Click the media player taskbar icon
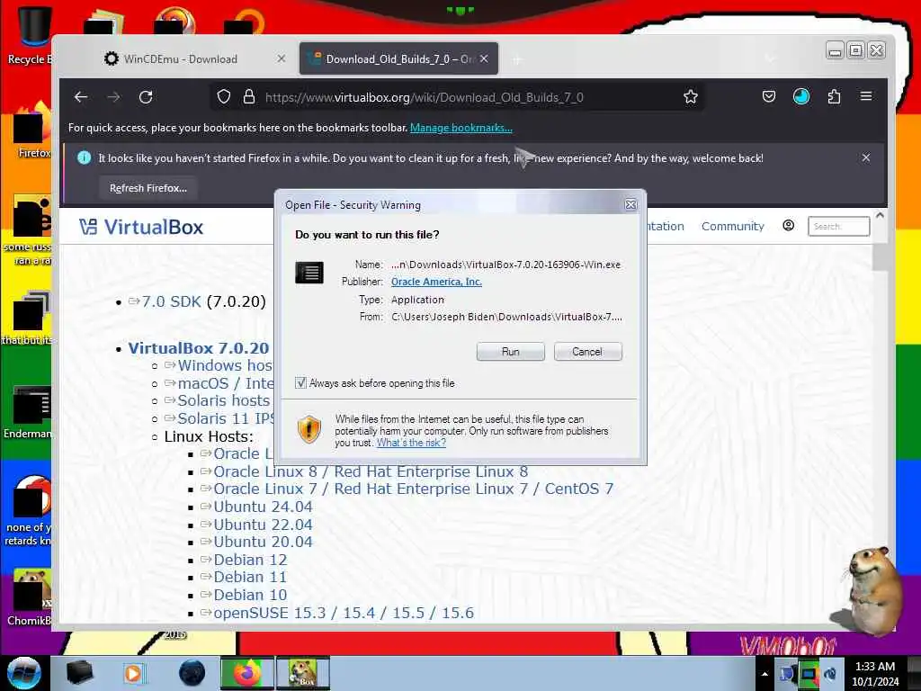This screenshot has height=691, width=921. 134,673
